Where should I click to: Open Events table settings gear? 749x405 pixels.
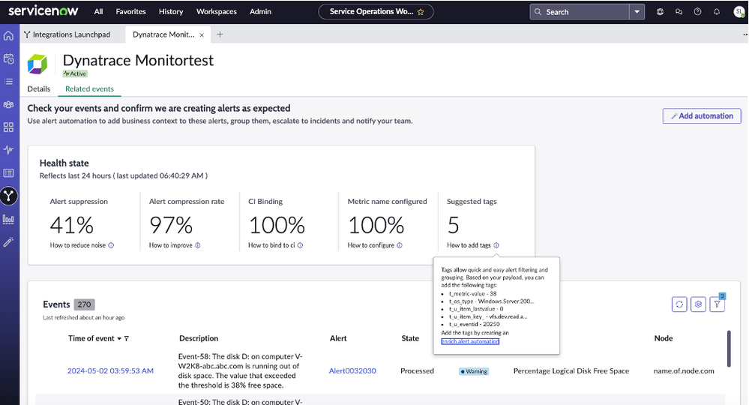(x=698, y=304)
